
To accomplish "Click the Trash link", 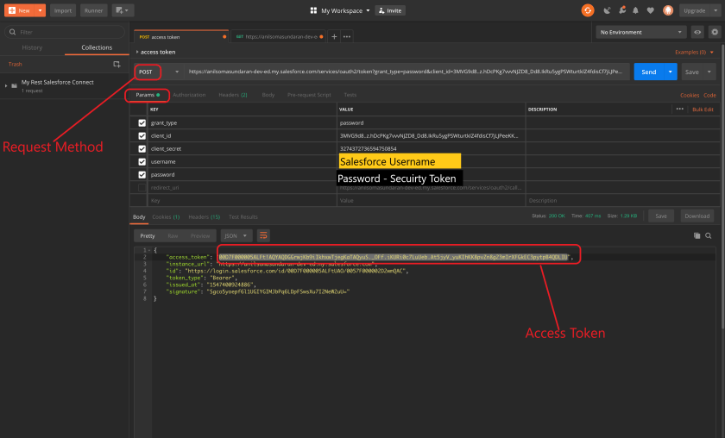I will click(x=16, y=64).
